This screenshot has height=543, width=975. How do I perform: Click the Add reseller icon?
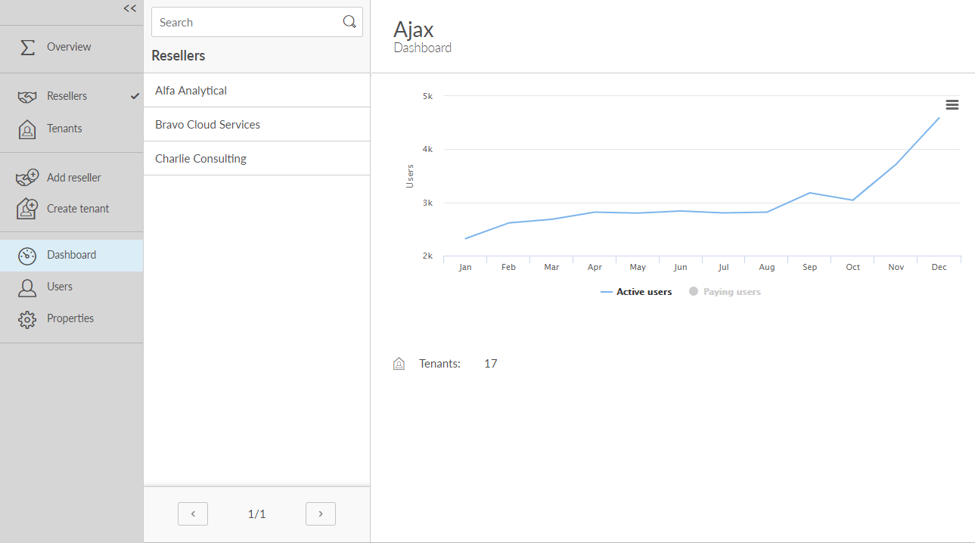click(27, 178)
